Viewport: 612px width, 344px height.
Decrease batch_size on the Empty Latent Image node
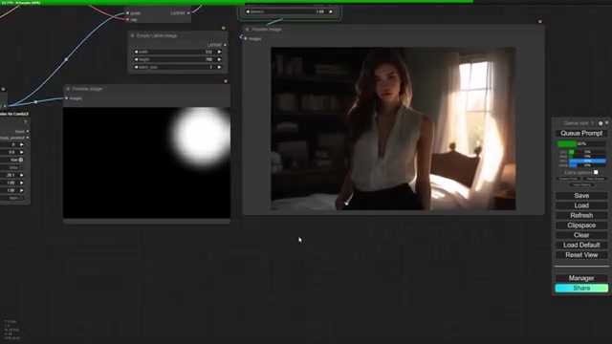point(136,67)
